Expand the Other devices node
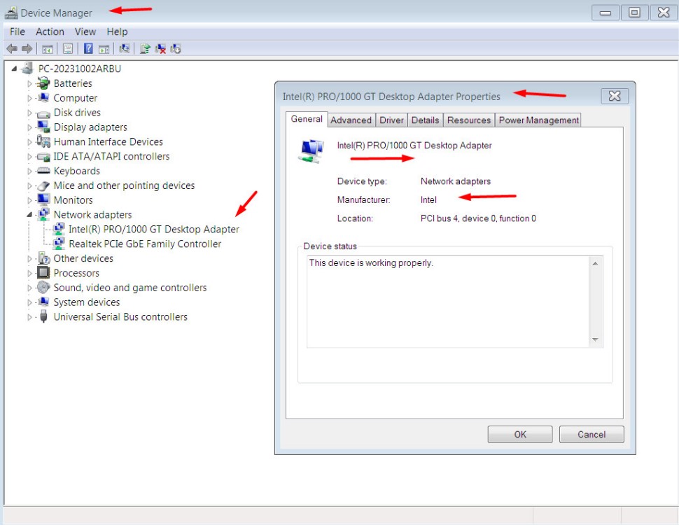The width and height of the screenshot is (679, 525). point(29,258)
